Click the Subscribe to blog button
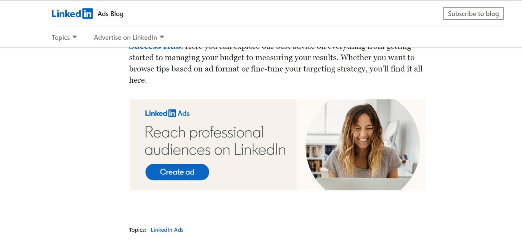 click(x=473, y=14)
